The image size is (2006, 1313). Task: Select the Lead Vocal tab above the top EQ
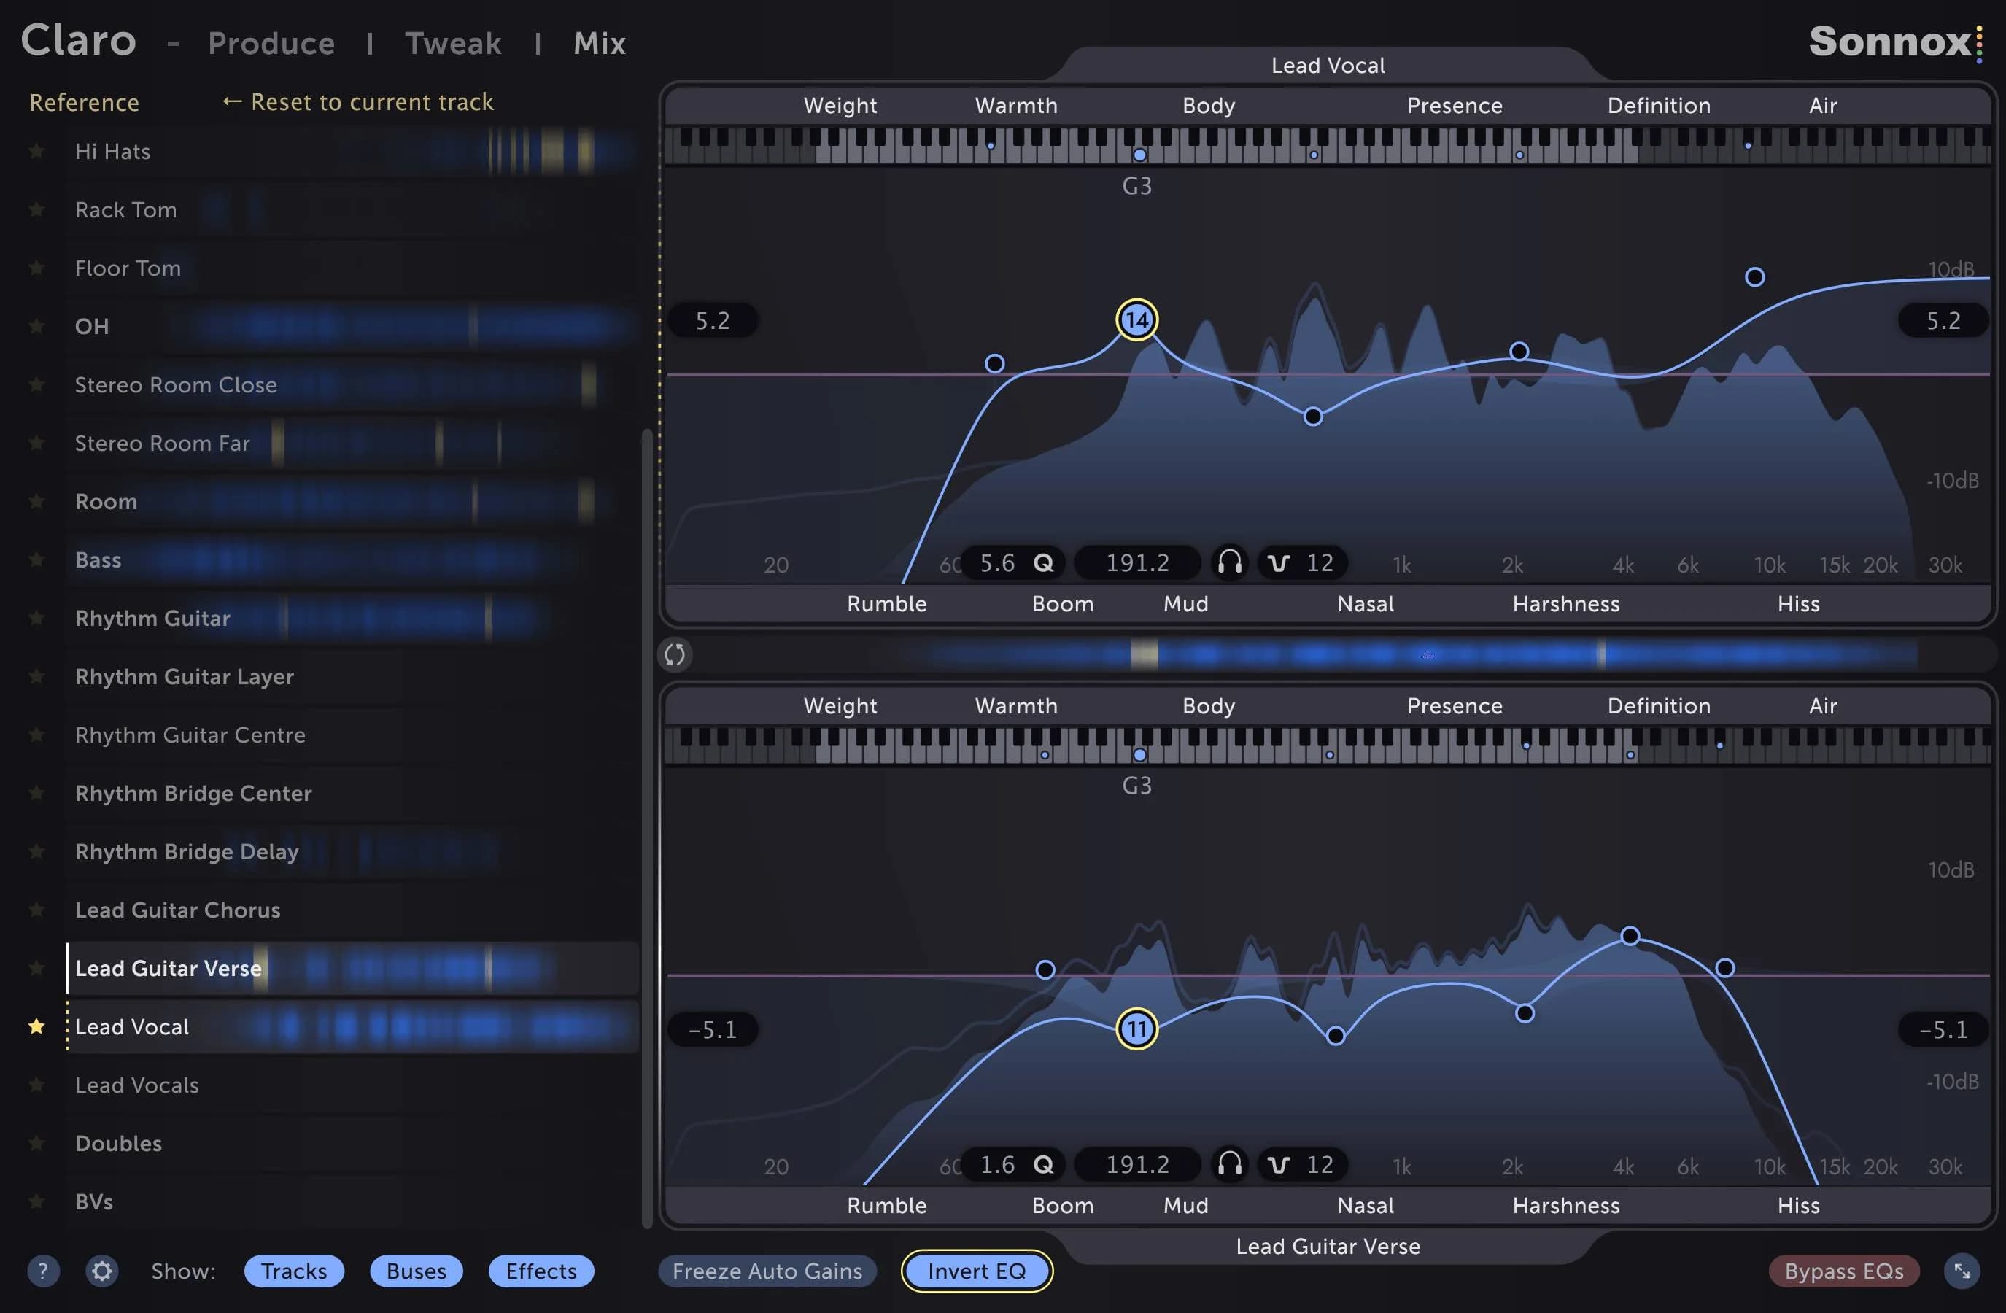(1328, 65)
